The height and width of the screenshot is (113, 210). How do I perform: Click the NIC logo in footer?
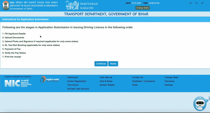18,83
